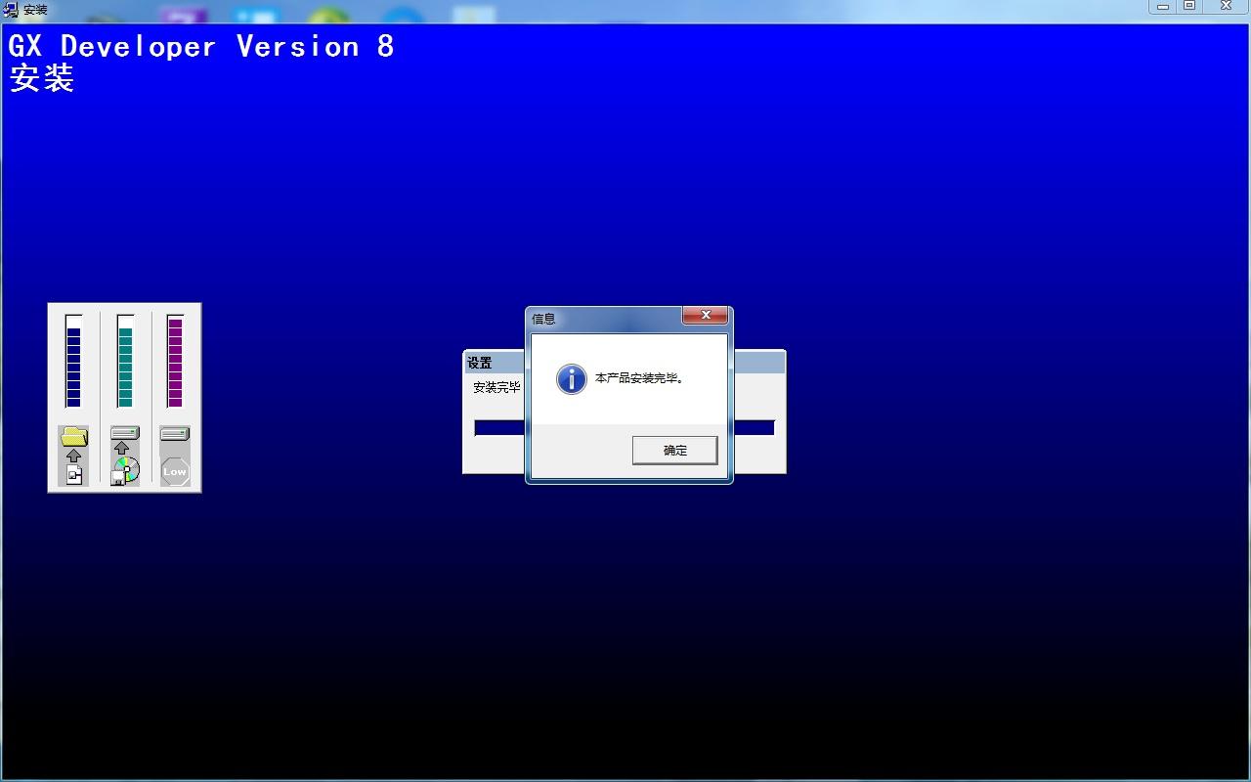1251x782 pixels.
Task: Click the dark blue file progress meter
Action: (73, 361)
